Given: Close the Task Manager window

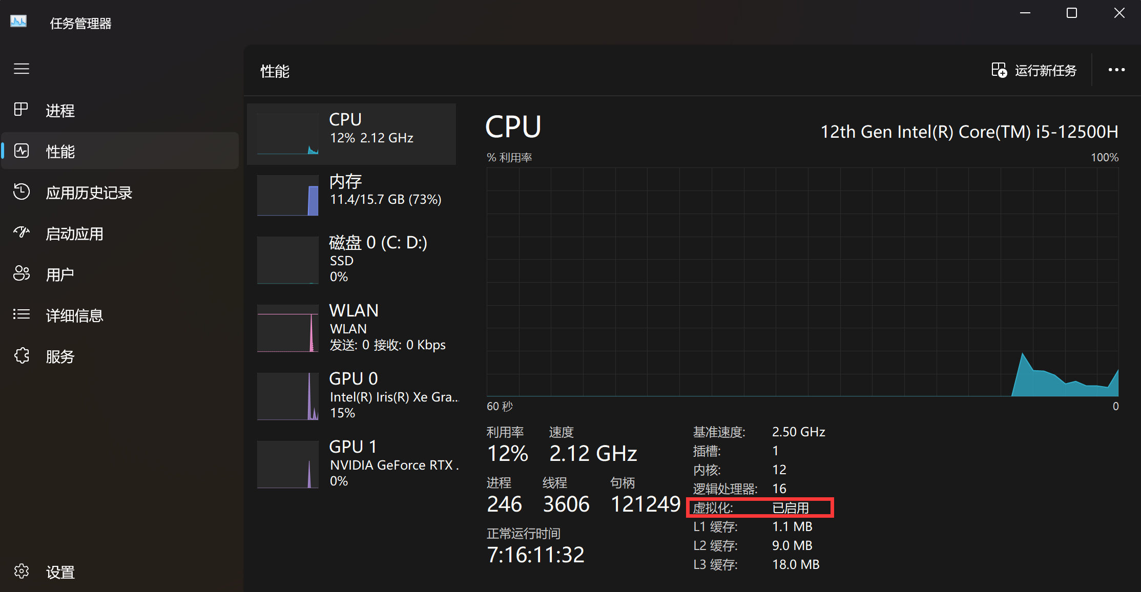Looking at the screenshot, I should pyautogui.click(x=1119, y=13).
